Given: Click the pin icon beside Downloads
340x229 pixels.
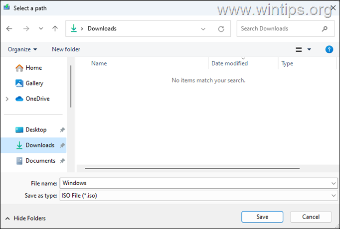Looking at the screenshot, I should 62,145.
